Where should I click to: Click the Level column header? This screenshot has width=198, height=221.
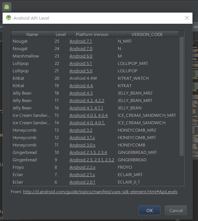61,34
